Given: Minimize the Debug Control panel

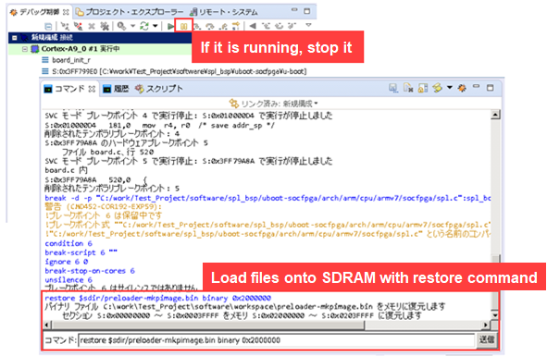Looking at the screenshot, I should (294, 10).
